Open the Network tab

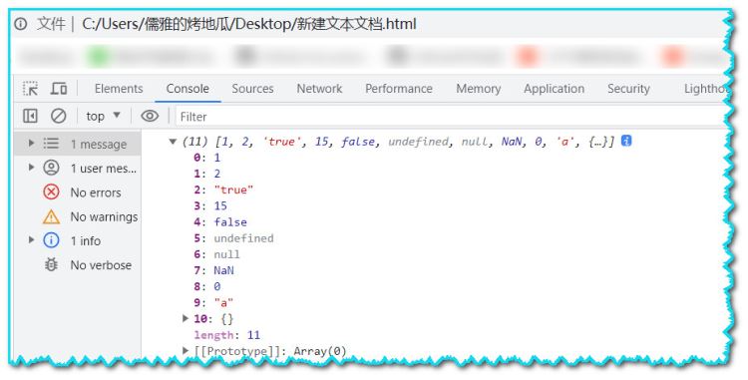(x=319, y=89)
